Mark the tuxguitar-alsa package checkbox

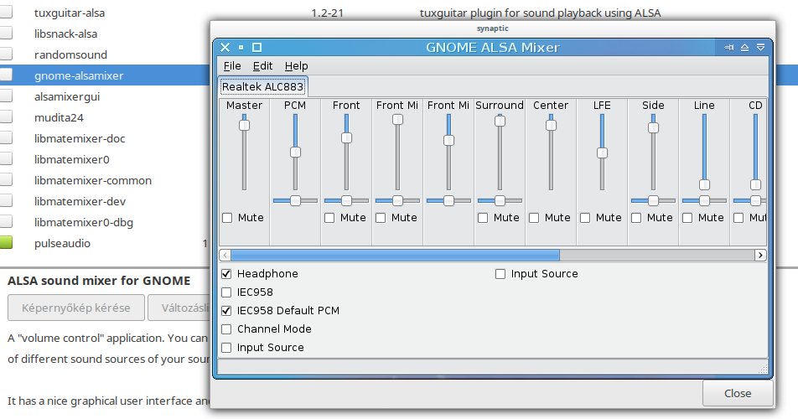tap(6, 13)
